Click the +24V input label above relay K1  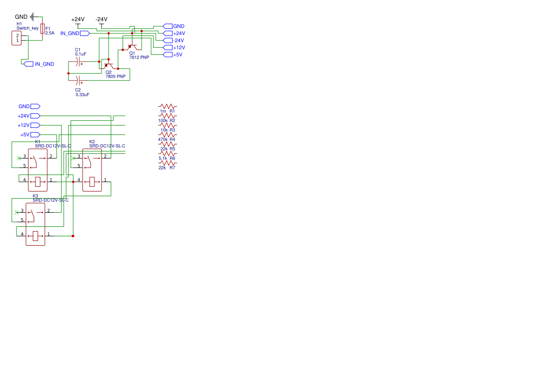pyautogui.click(x=29, y=116)
